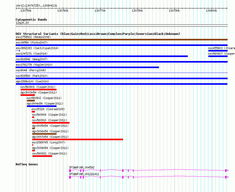Open the nsv1047271 (Coe2014) variant label
Image resolution: width=235 pixels, height=192 pixels.
[32, 54]
